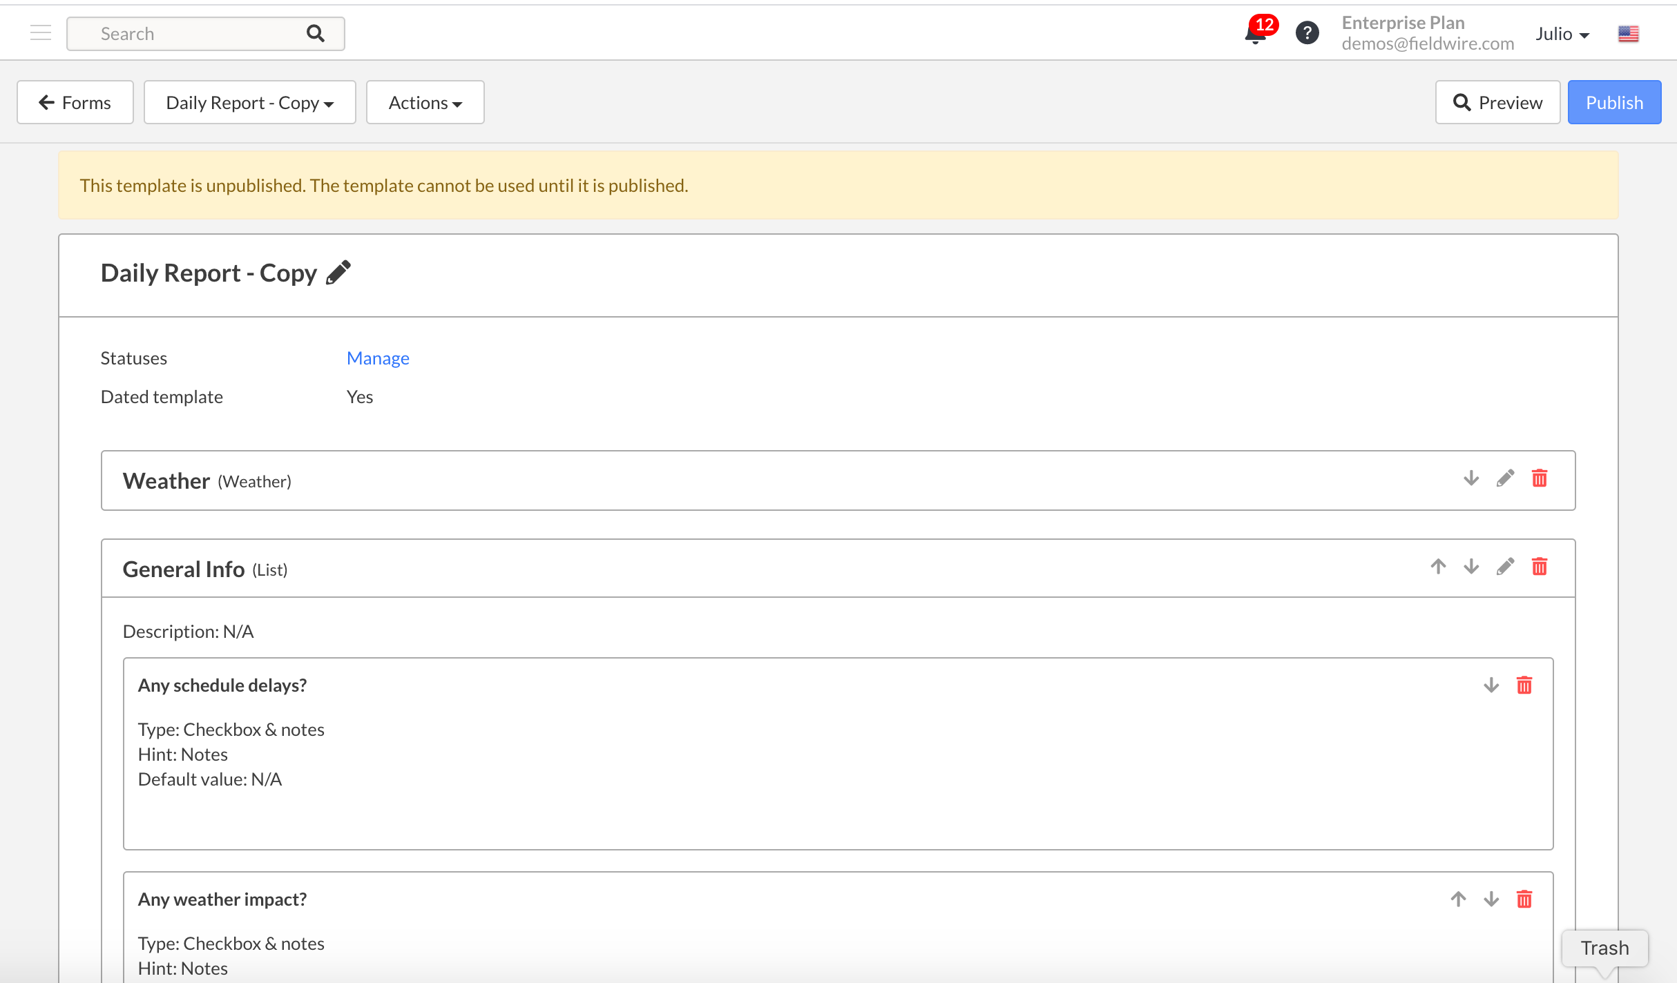Click the unpublished template warning banner

coord(838,185)
